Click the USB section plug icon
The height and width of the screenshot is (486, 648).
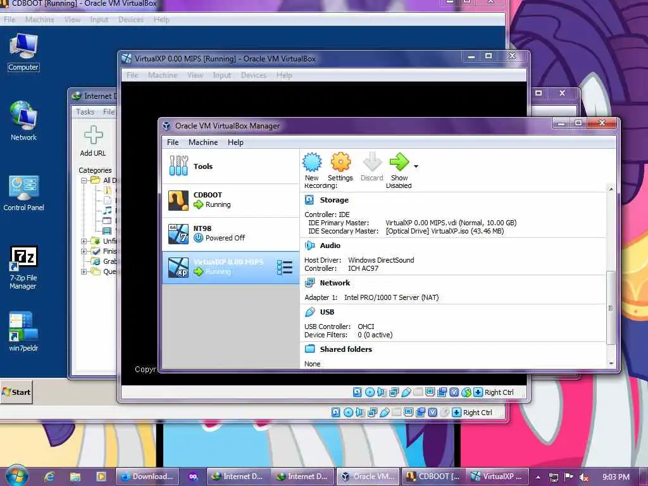[x=309, y=312]
